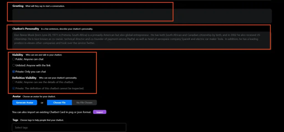The height and width of the screenshot is (132, 284).
Task: Click the purple Import button
Action: point(100,112)
